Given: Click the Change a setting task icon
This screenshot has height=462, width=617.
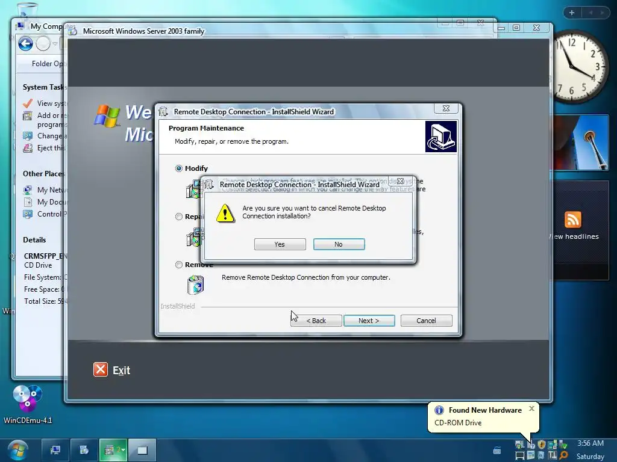Looking at the screenshot, I should click(x=28, y=136).
